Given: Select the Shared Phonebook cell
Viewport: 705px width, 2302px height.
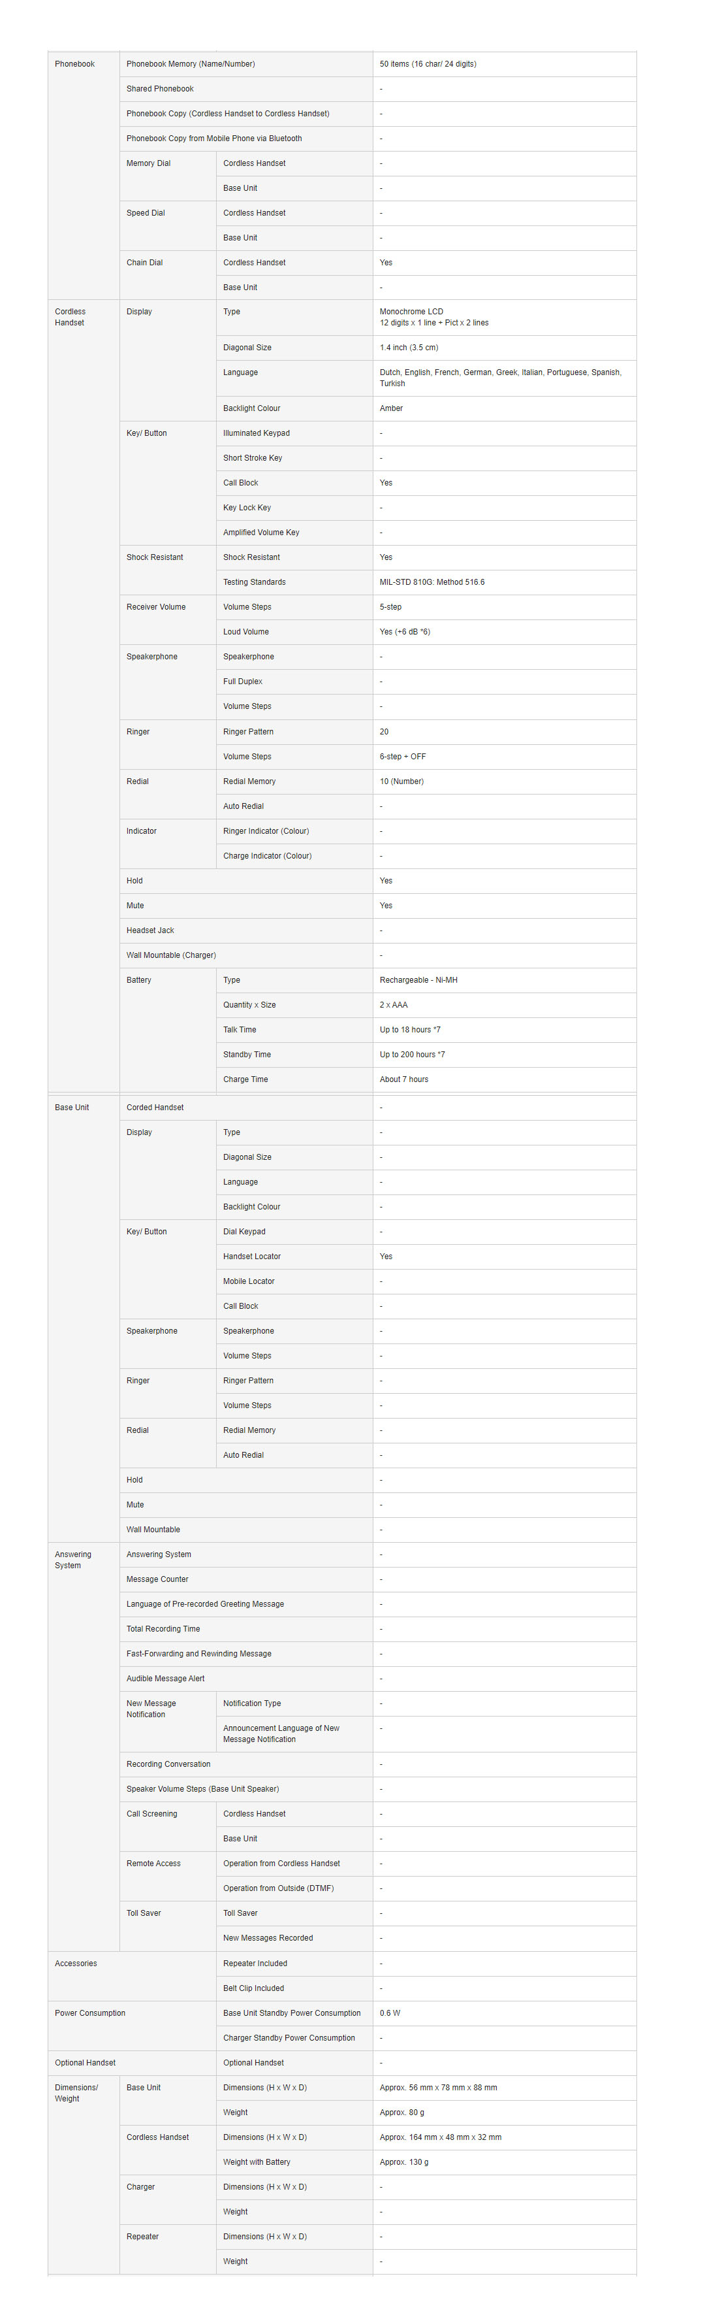Looking at the screenshot, I should coord(160,90).
